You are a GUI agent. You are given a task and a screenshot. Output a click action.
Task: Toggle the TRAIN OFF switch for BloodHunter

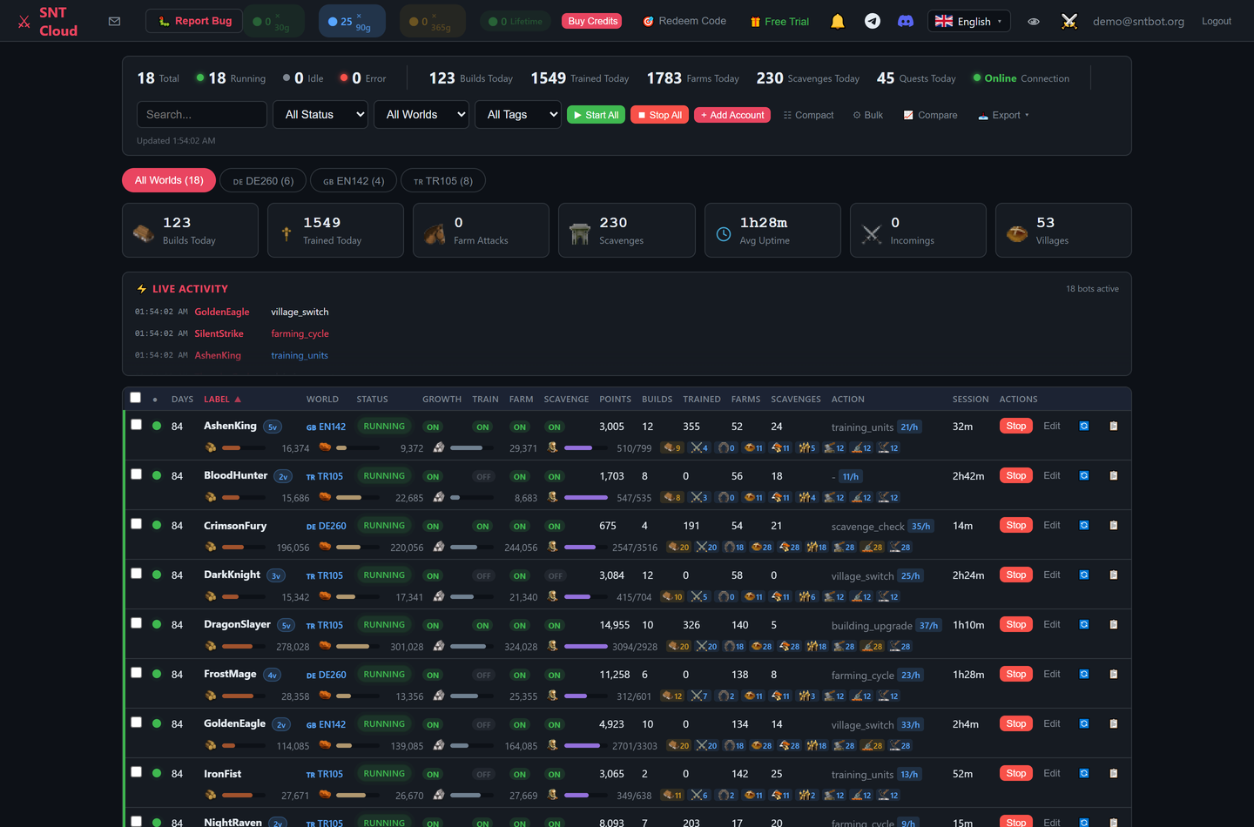click(483, 476)
